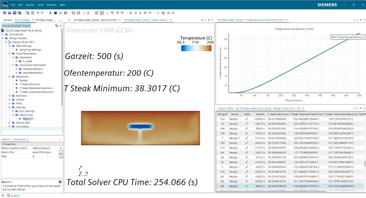Viewport: 366px width, 198px height.
Task: Click the green State checkmark of Design 7
Action: pyautogui.click(x=246, y=137)
